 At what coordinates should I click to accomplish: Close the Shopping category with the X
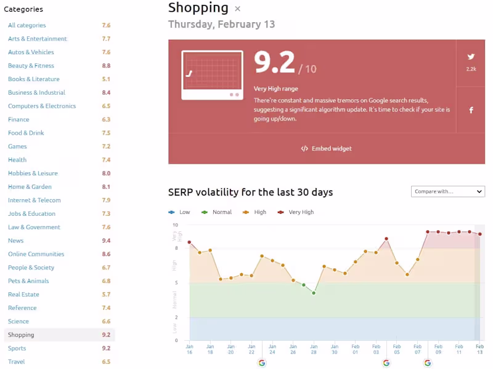point(238,9)
